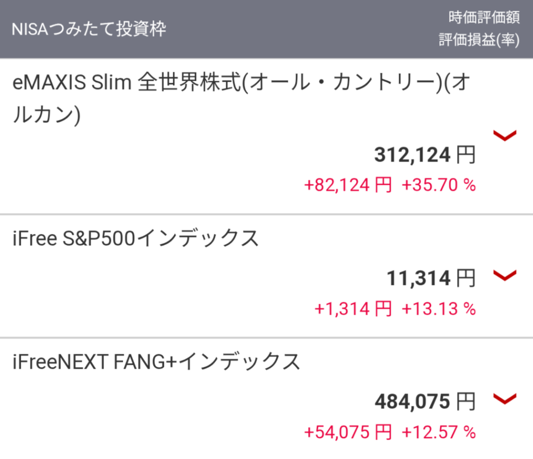Expand the iFreeNEXT FANG+インデックス chevron

pos(505,399)
